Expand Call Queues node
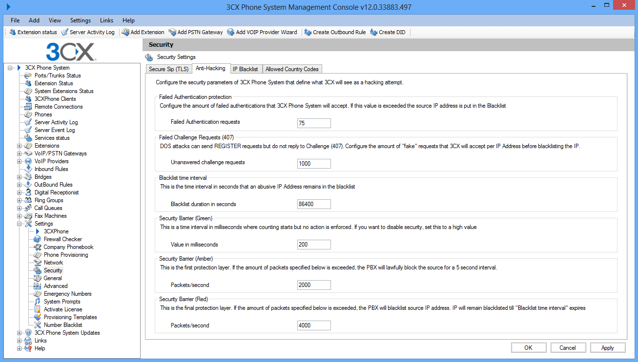Viewport: 638px width, 362px height. (x=20, y=208)
